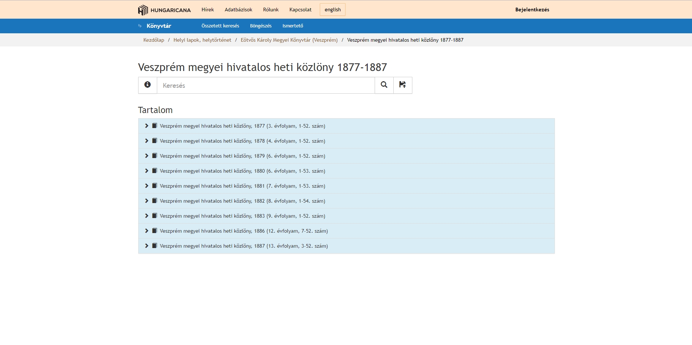Click into the Keresés search field
The height and width of the screenshot is (345, 692).
pyautogui.click(x=266, y=85)
